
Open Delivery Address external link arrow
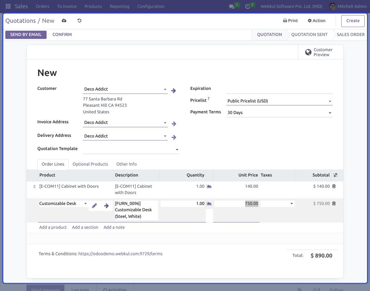click(x=174, y=137)
